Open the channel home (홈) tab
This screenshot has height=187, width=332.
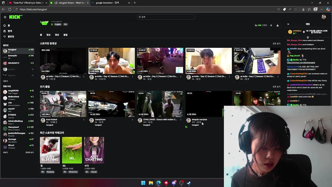click(41, 35)
